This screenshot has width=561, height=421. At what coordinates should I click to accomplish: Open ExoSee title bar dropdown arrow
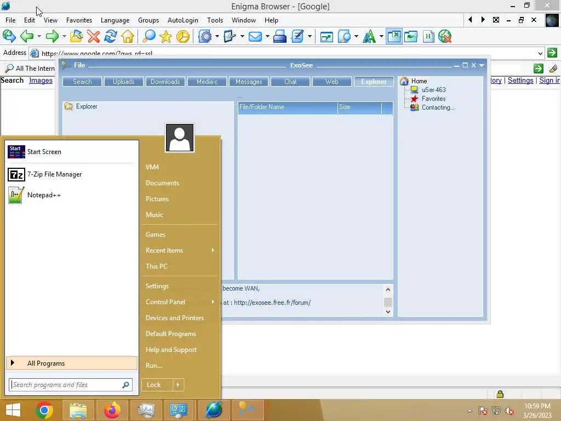coord(482,65)
